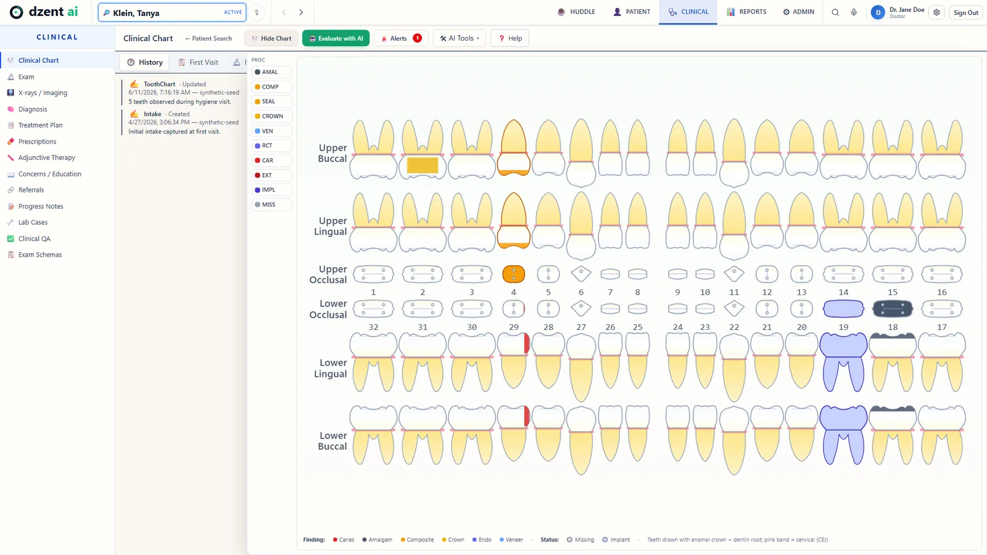Viewport: 987px width, 555px height.
Task: Select upper occlusal tooth 4 with crown
Action: tap(514, 274)
